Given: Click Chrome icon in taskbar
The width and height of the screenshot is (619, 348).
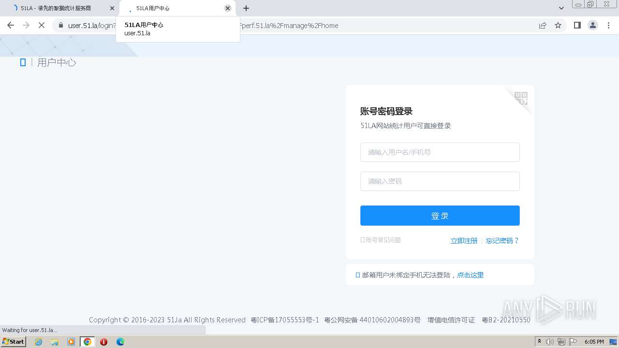Looking at the screenshot, I should (88, 342).
